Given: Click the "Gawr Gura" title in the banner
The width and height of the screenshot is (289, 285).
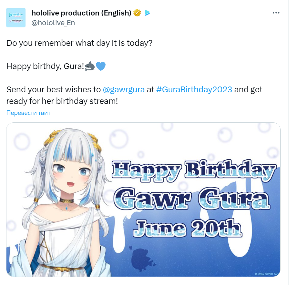Looking at the screenshot, I should pyautogui.click(x=192, y=198).
